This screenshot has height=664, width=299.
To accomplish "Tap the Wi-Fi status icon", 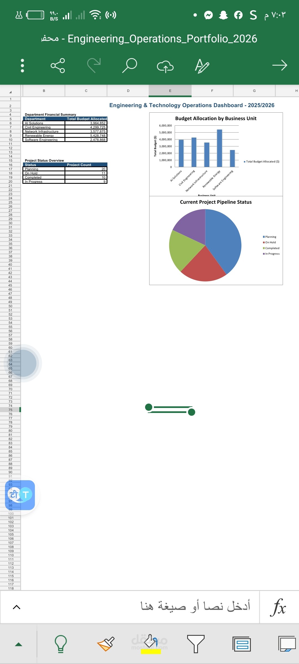I will (x=96, y=15).
